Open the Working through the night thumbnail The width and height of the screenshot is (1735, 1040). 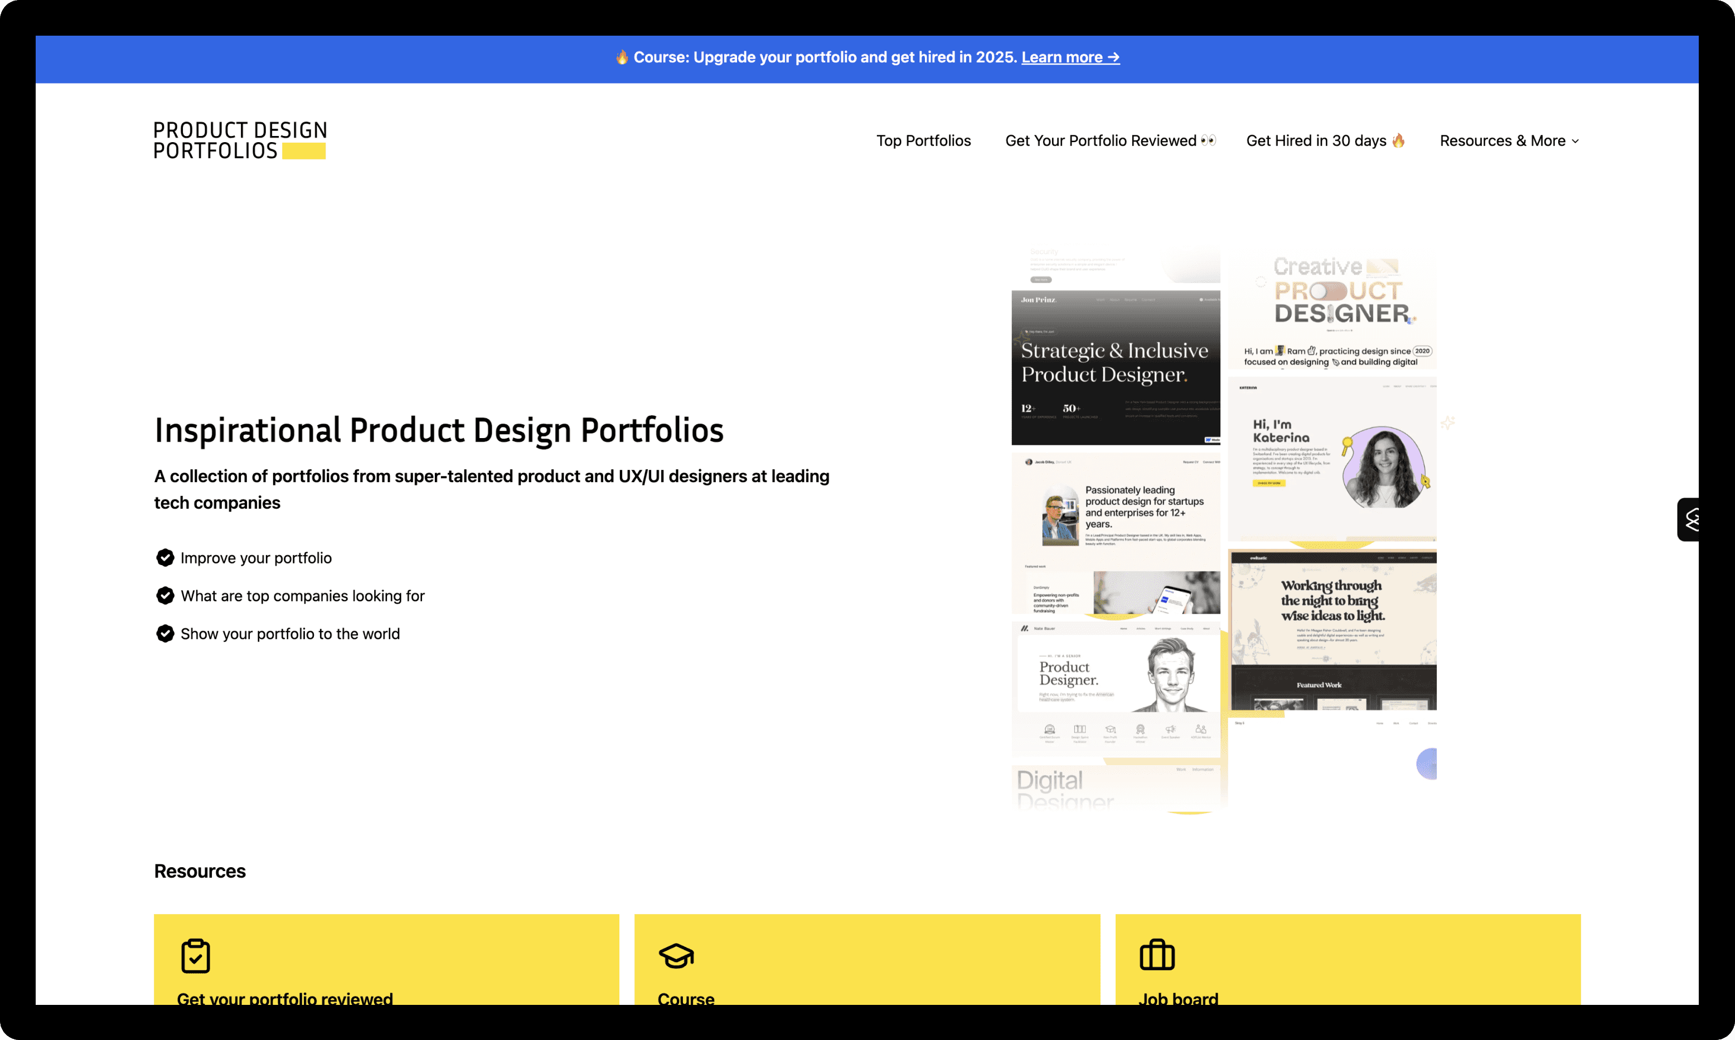(1332, 630)
